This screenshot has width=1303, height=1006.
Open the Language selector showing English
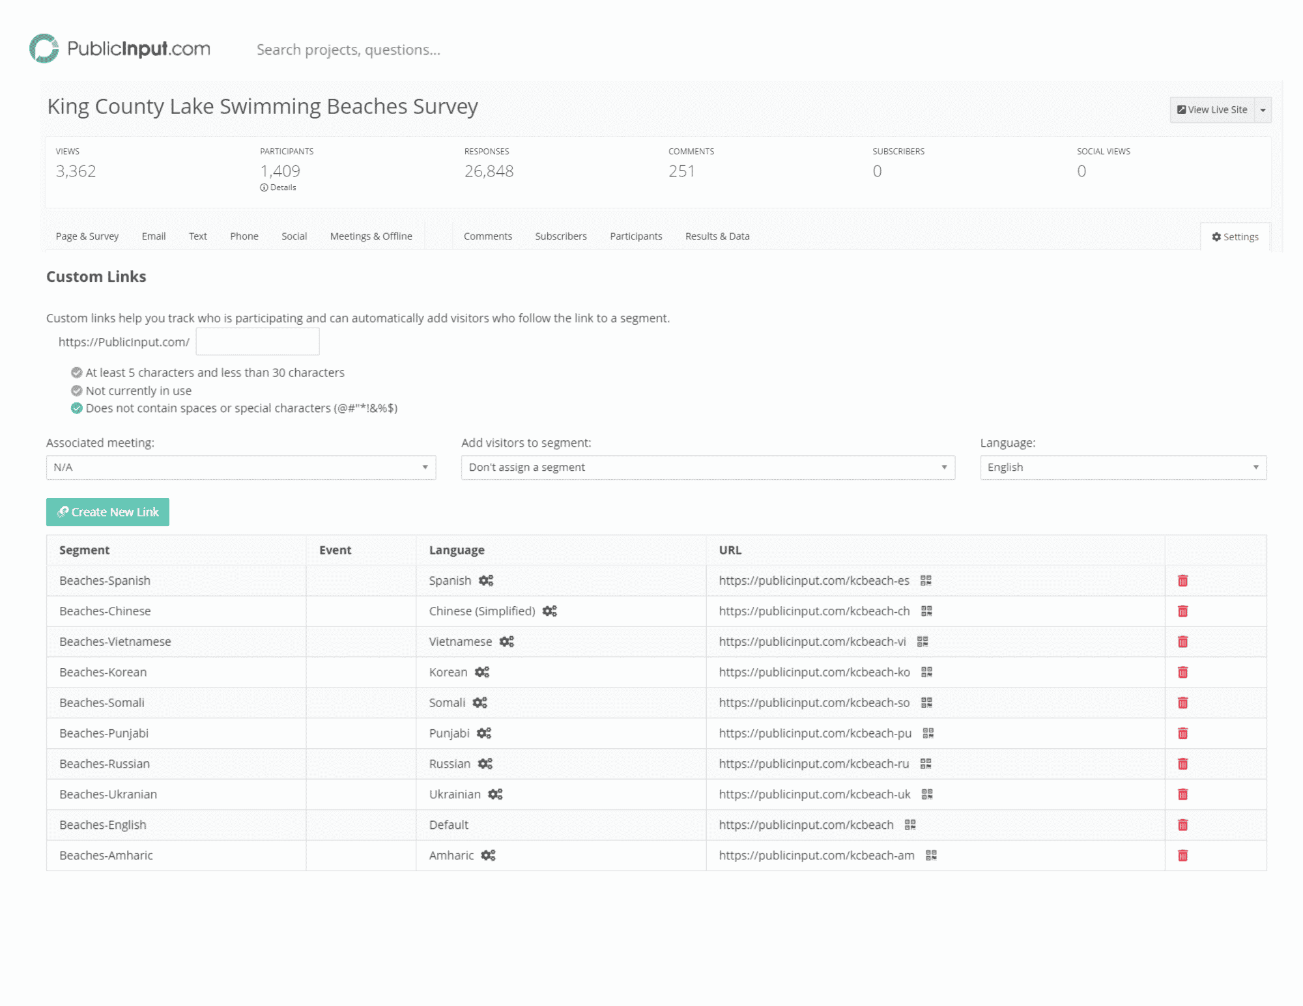coord(1123,468)
